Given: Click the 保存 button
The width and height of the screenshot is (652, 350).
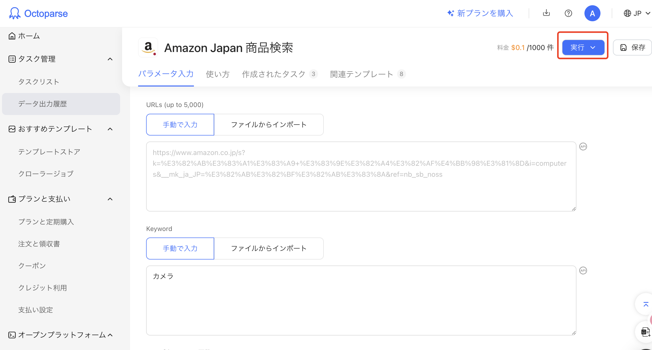Looking at the screenshot, I should point(632,47).
